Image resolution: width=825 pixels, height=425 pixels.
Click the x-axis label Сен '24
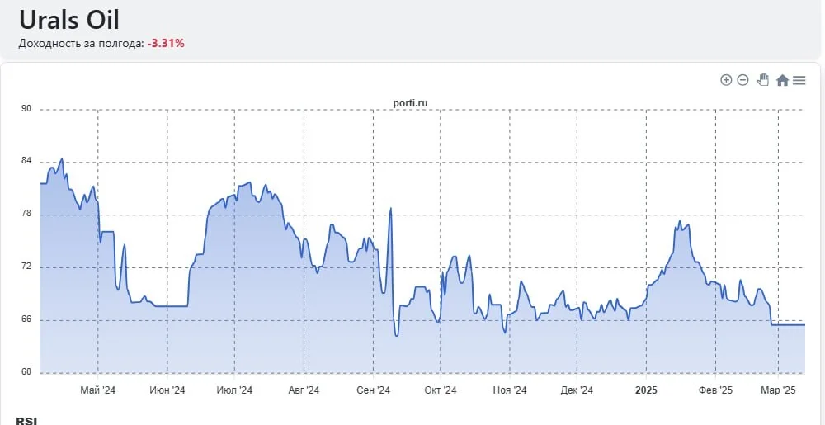[x=373, y=391]
